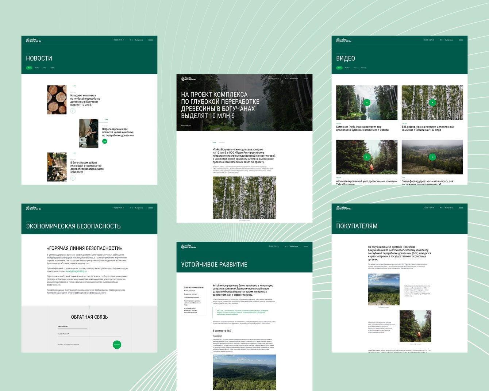Open hamburger menu on the Экономическая безопасность page
Viewport: 489px width, 391px height.
point(150,208)
